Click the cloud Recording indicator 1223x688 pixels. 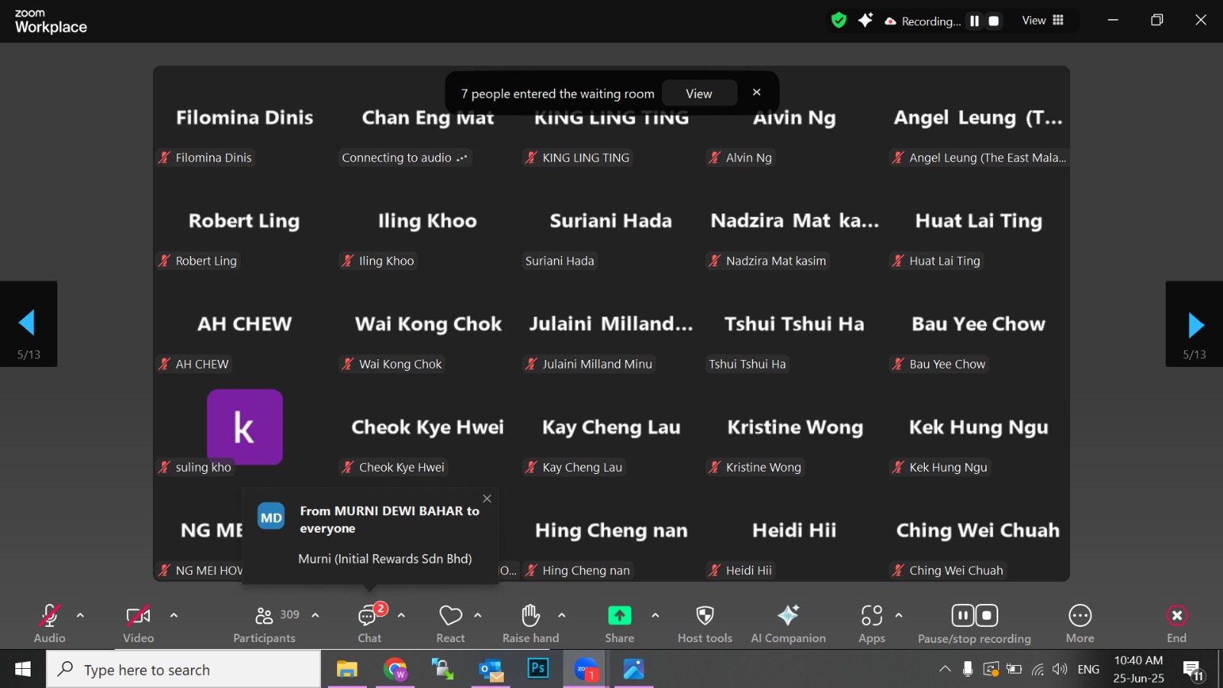point(923,21)
